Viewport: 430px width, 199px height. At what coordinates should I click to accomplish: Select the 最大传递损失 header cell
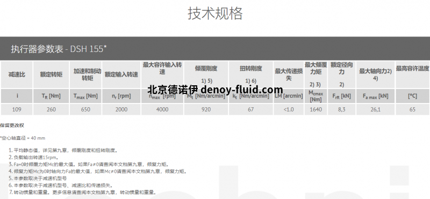click(x=289, y=75)
